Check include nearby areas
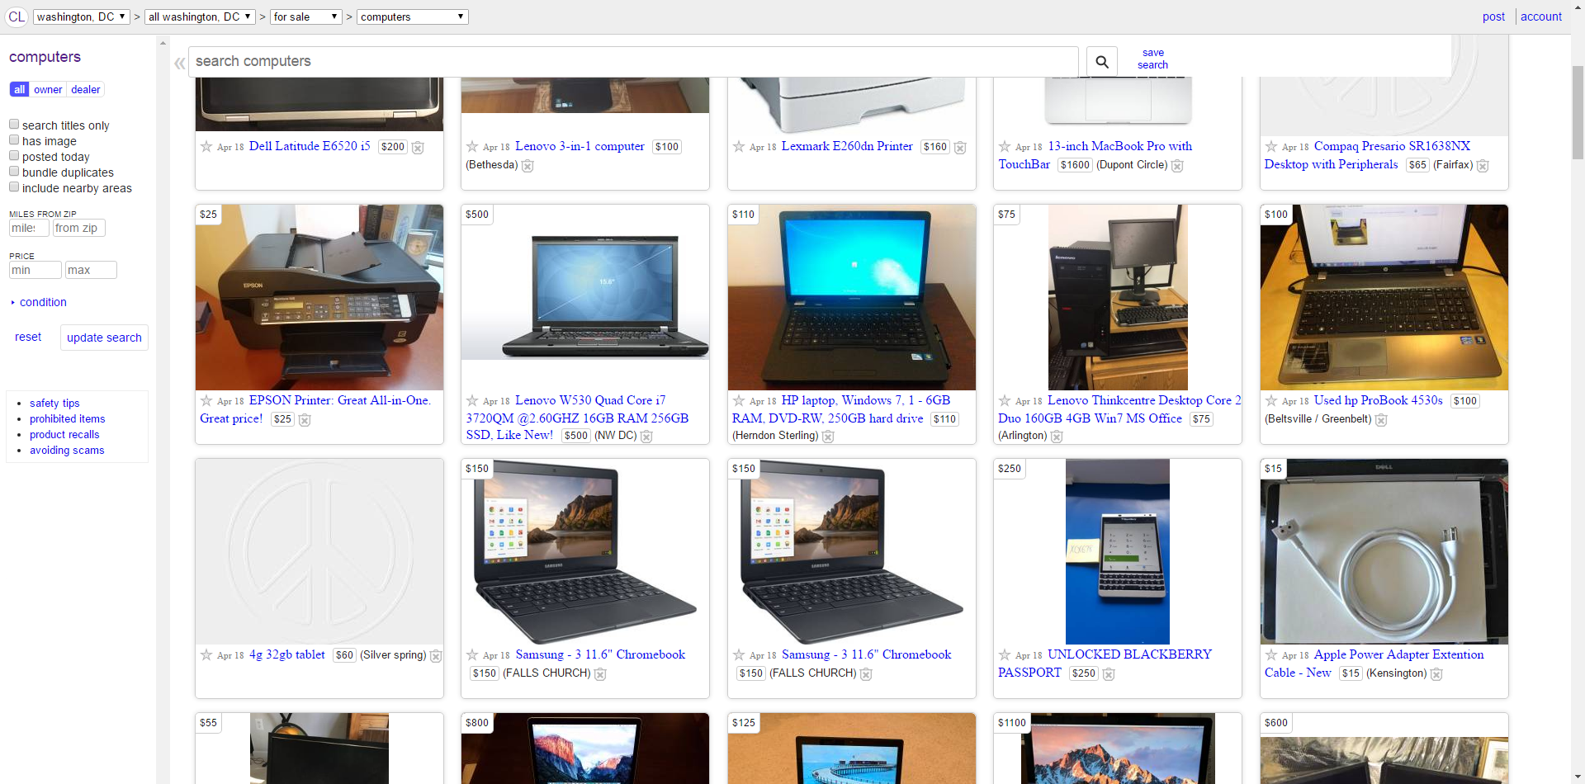 point(14,187)
